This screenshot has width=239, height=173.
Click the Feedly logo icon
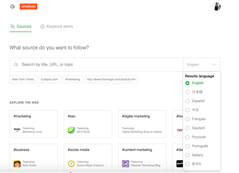13,7
